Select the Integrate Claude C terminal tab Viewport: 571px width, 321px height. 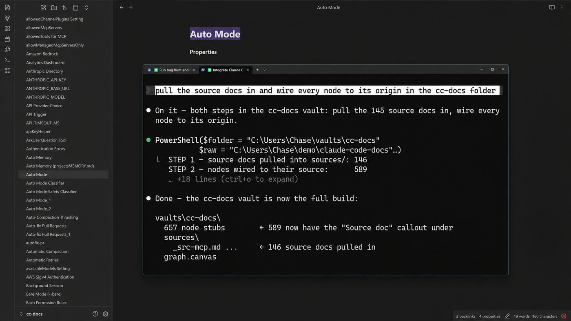[x=225, y=70]
